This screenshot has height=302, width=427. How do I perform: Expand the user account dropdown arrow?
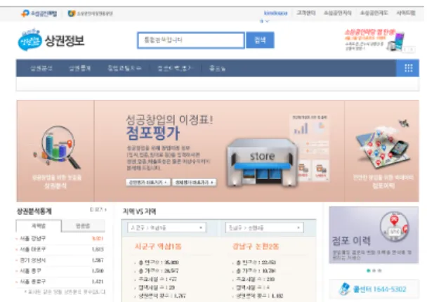(268, 20)
